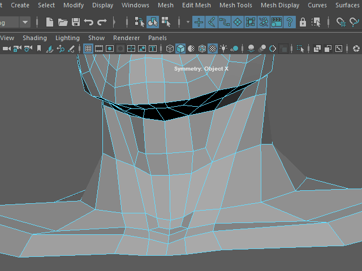Save the scene with the floppy icon
362x271 pixels.
pyautogui.click(x=76, y=23)
